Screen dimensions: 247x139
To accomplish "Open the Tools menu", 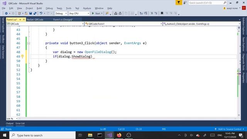I will 69,8.
